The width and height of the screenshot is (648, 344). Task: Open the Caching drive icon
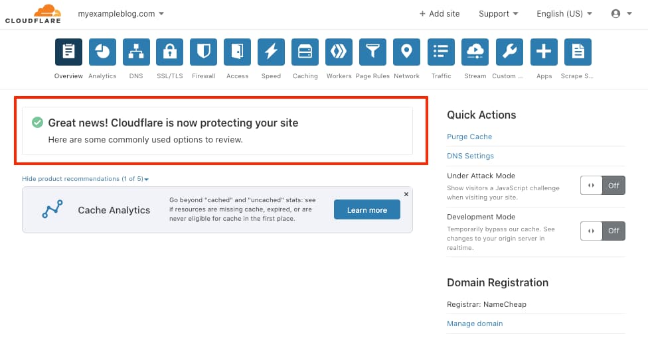pos(305,52)
